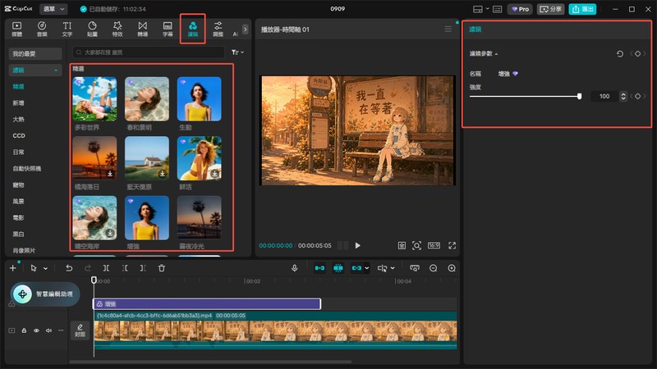This screenshot has height=369, width=657.
Task: Click the 強度 value field showing 100
Action: [604, 96]
